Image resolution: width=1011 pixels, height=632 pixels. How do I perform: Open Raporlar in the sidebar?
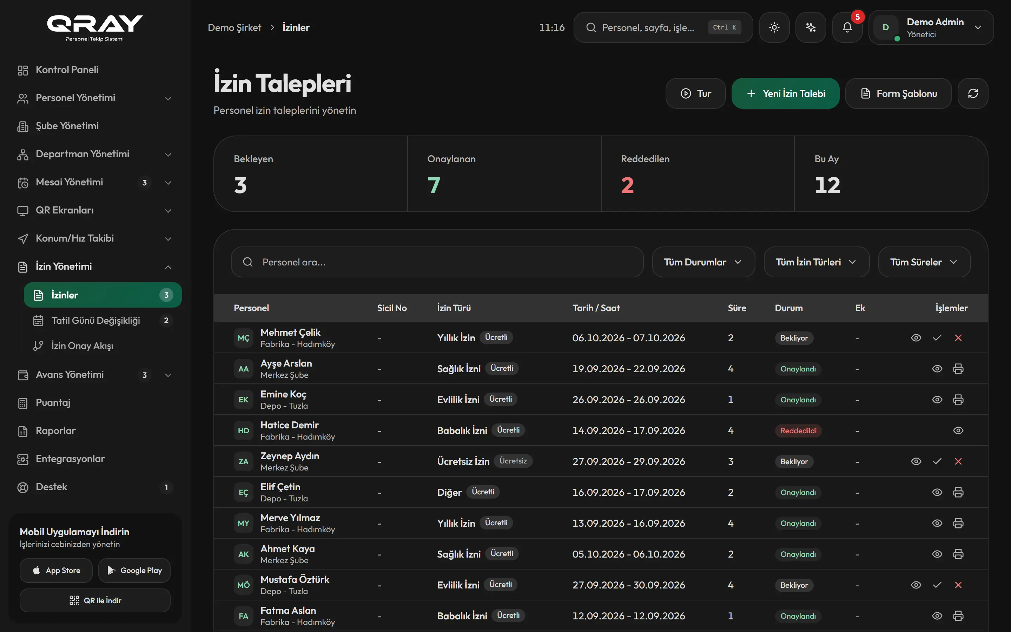tap(95, 431)
